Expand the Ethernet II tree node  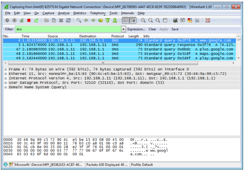coord(5,74)
